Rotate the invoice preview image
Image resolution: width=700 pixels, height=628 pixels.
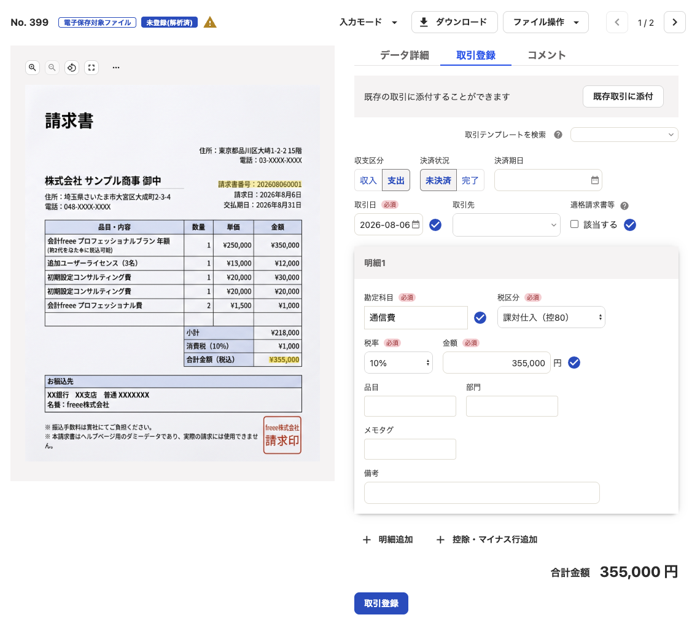(71, 68)
